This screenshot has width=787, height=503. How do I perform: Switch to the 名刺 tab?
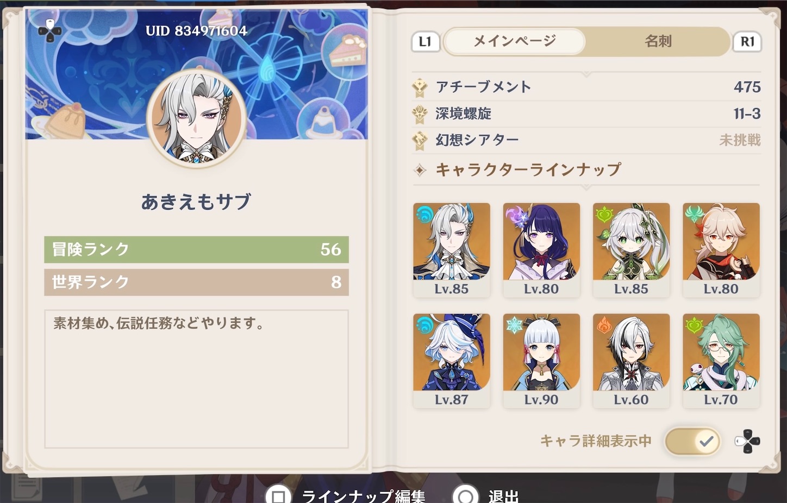click(658, 41)
